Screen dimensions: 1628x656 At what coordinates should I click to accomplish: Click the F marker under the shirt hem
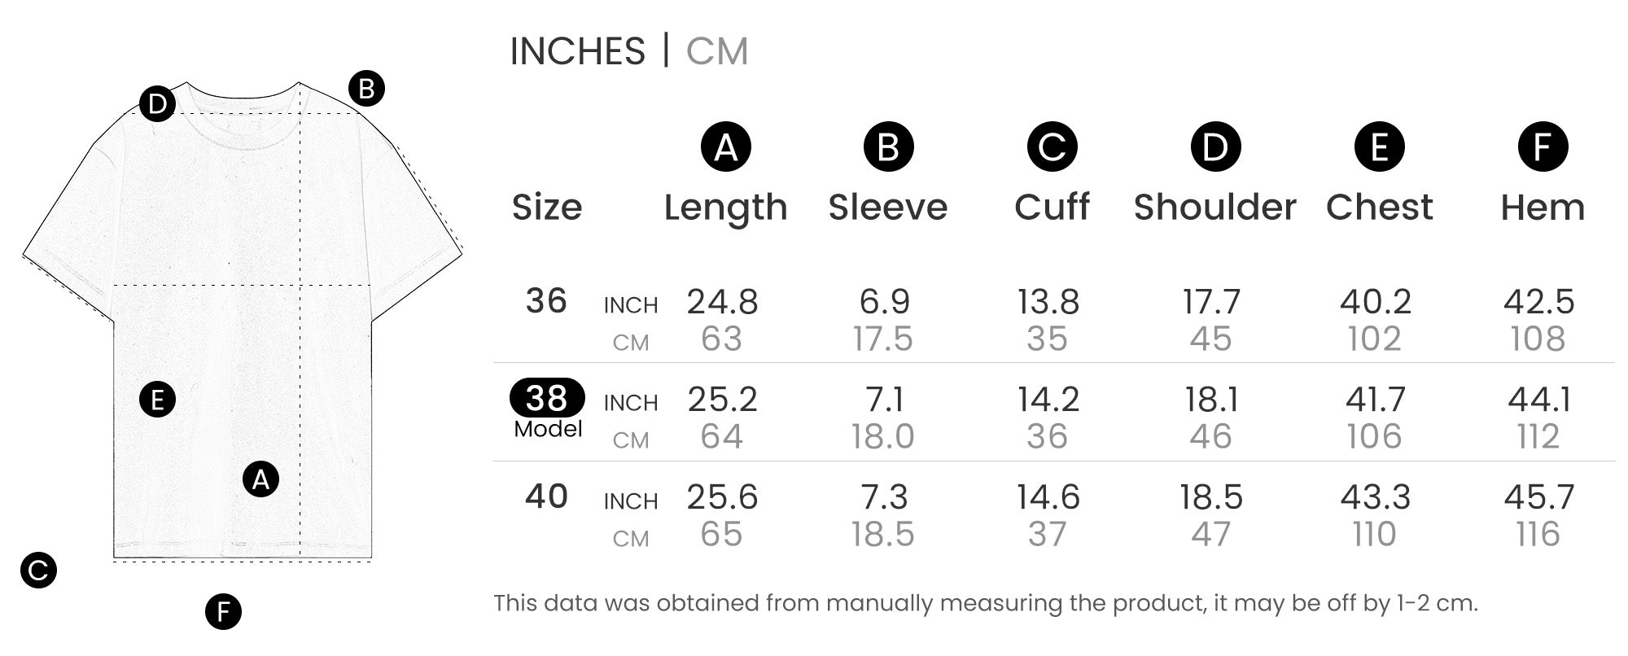click(x=223, y=611)
